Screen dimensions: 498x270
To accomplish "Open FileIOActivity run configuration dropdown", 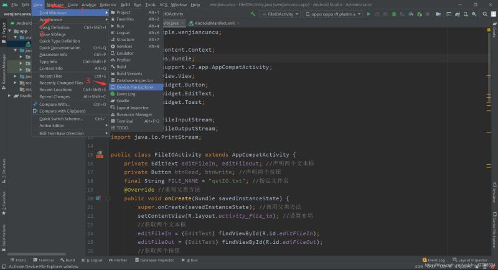I will pyautogui.click(x=280, y=14).
